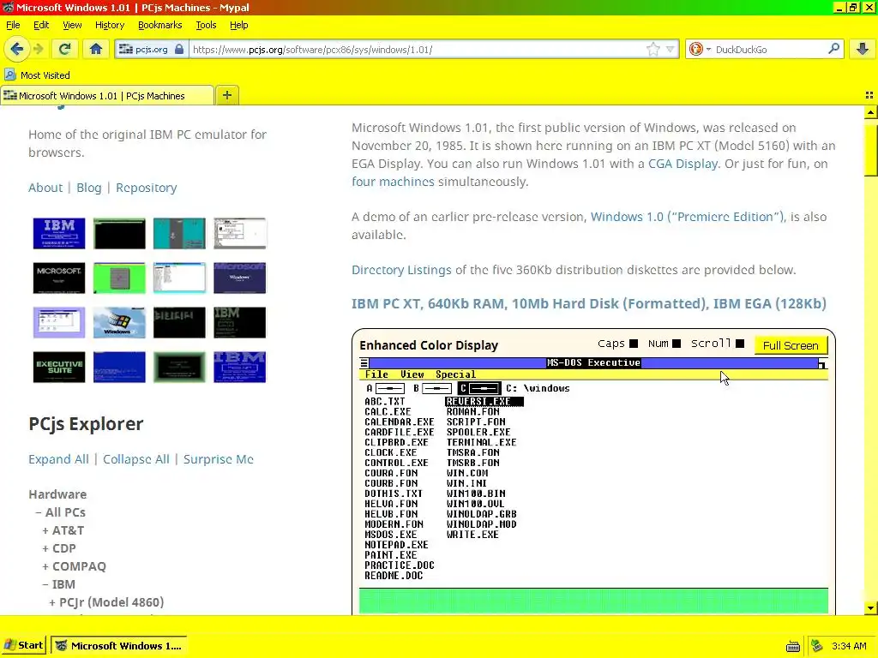Open the URL bar history dropdown arrow
878x658 pixels.
[x=671, y=49]
